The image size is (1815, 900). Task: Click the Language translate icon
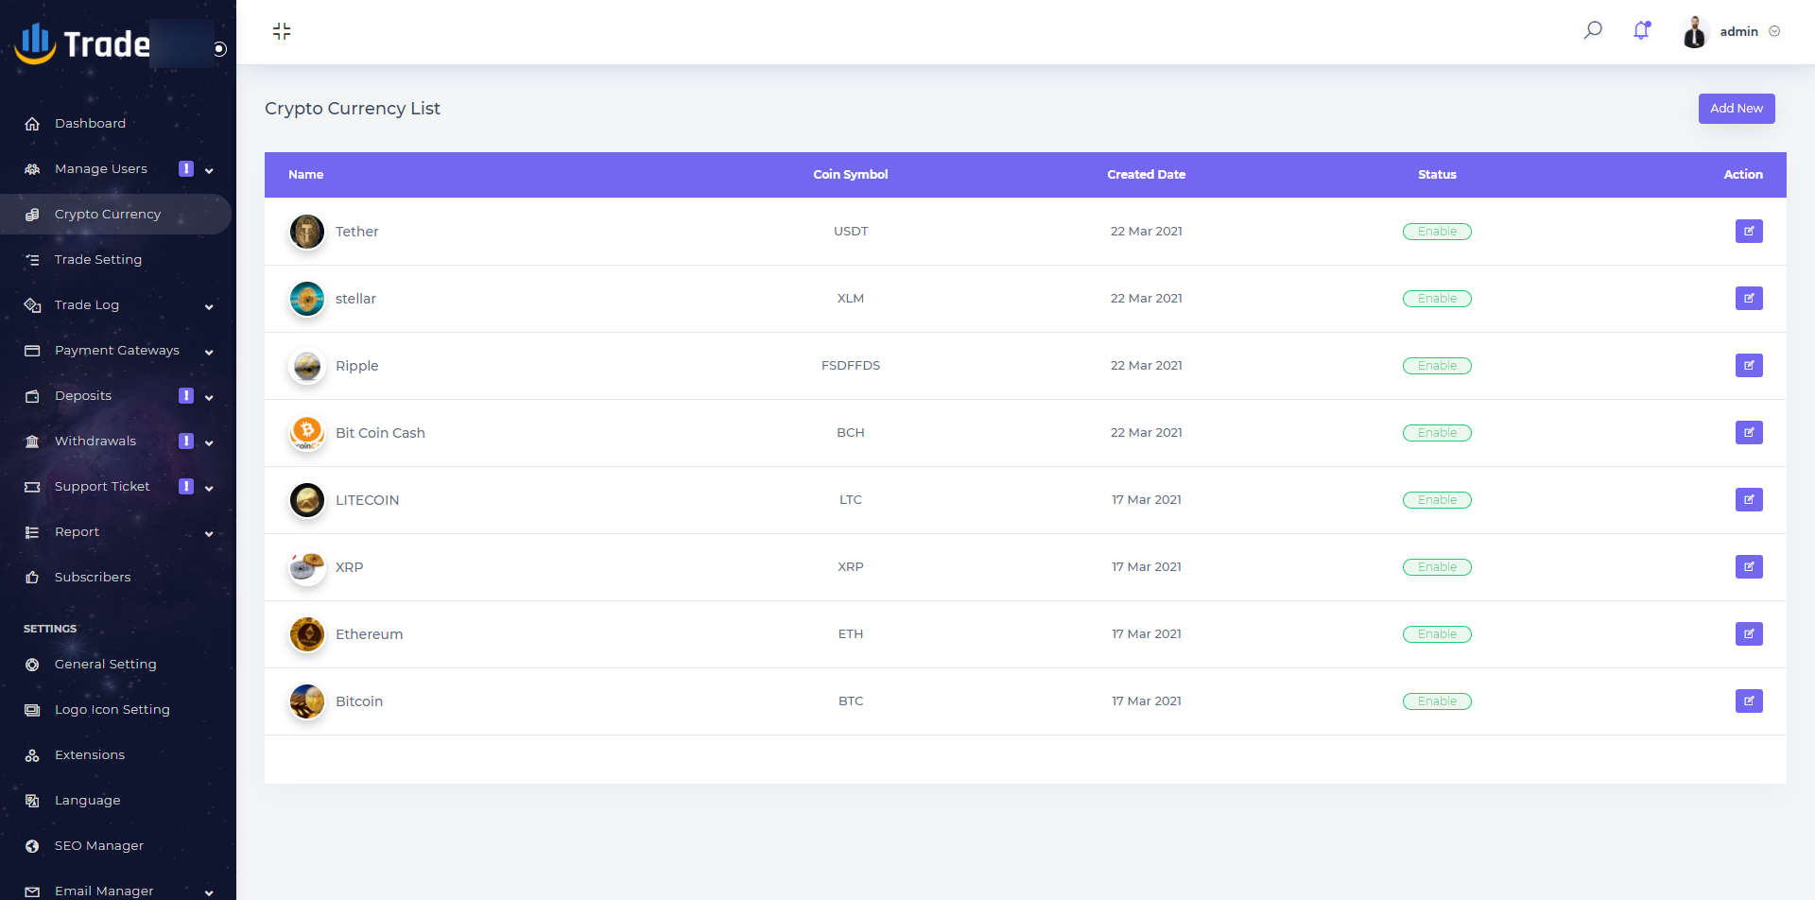point(32,801)
